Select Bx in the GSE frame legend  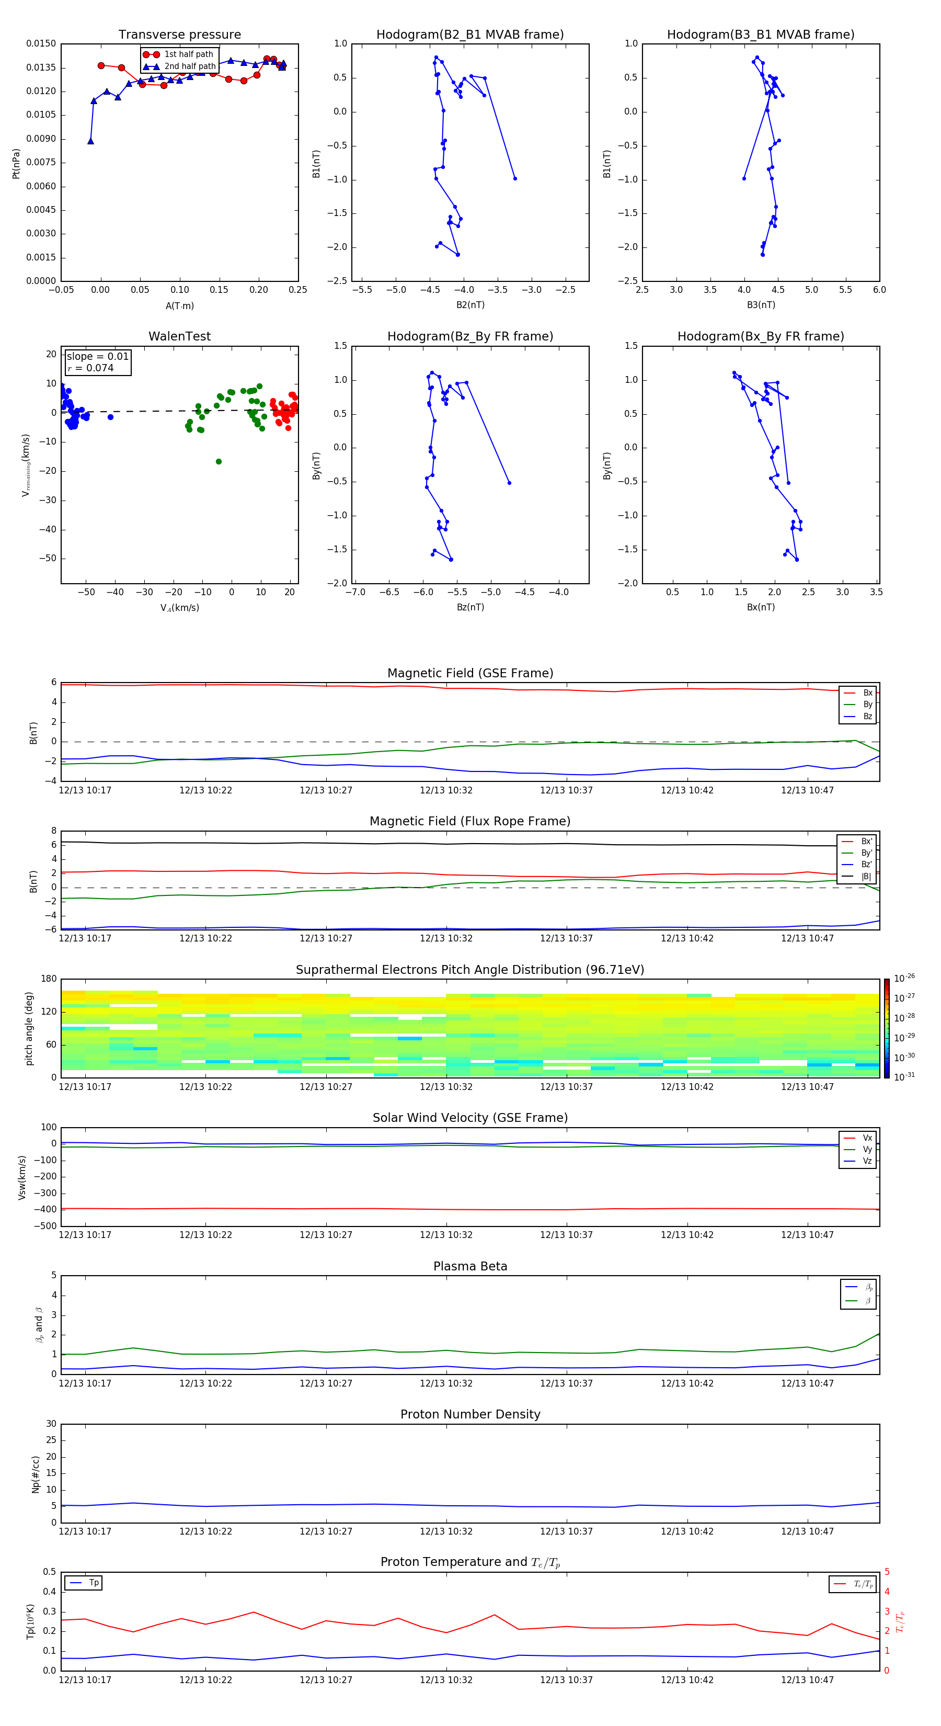(x=858, y=693)
